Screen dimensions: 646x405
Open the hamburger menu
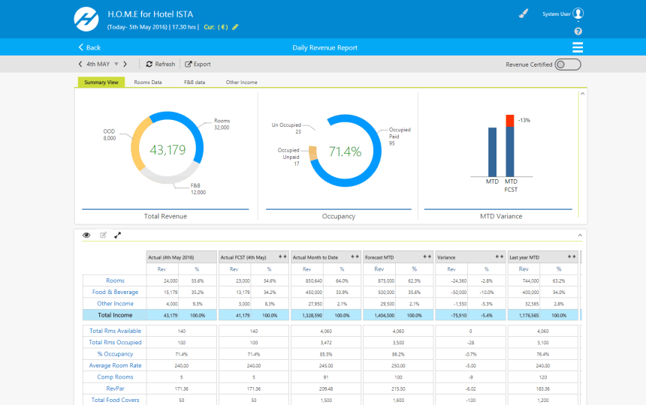[578, 47]
